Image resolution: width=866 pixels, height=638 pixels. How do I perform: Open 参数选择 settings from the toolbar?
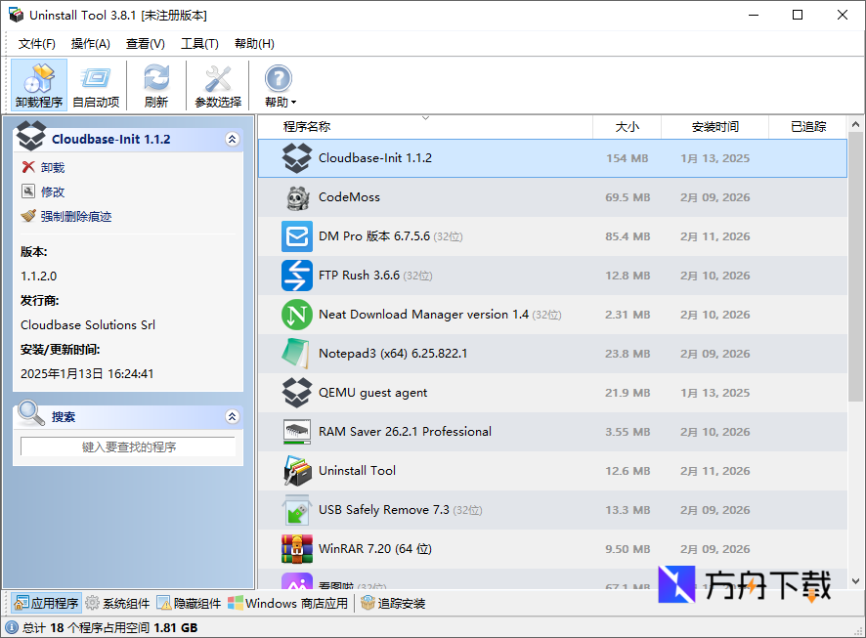point(217,84)
